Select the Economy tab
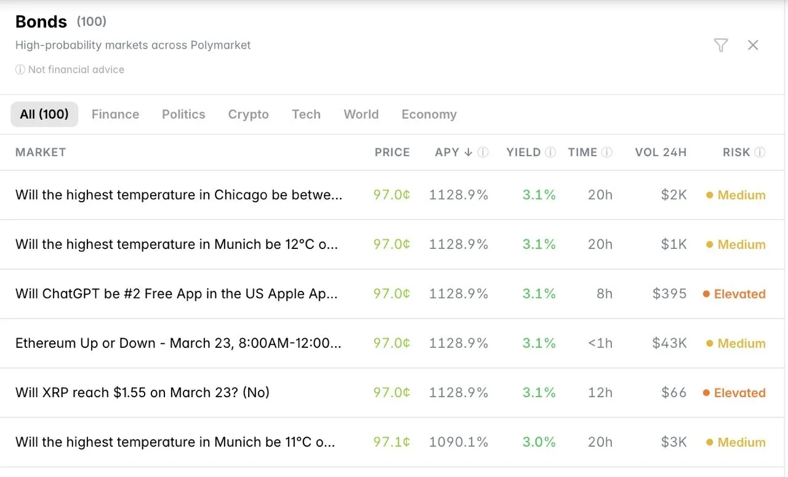Screen dimensions: 788x477 click(x=429, y=114)
